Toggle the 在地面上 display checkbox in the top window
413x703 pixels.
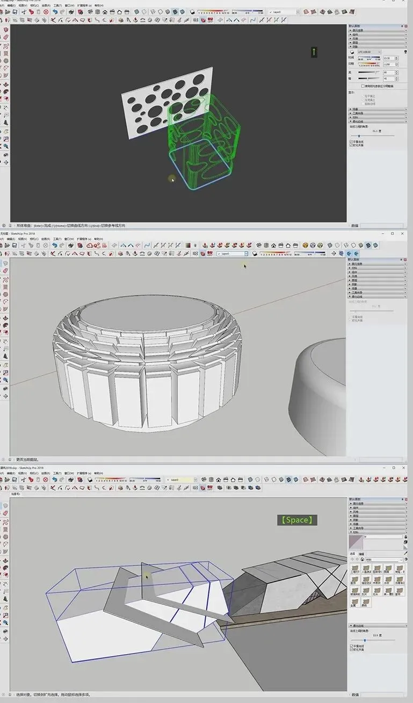363,100
